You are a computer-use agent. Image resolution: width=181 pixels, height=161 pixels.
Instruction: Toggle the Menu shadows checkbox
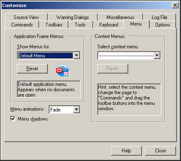pyautogui.click(x=13, y=118)
